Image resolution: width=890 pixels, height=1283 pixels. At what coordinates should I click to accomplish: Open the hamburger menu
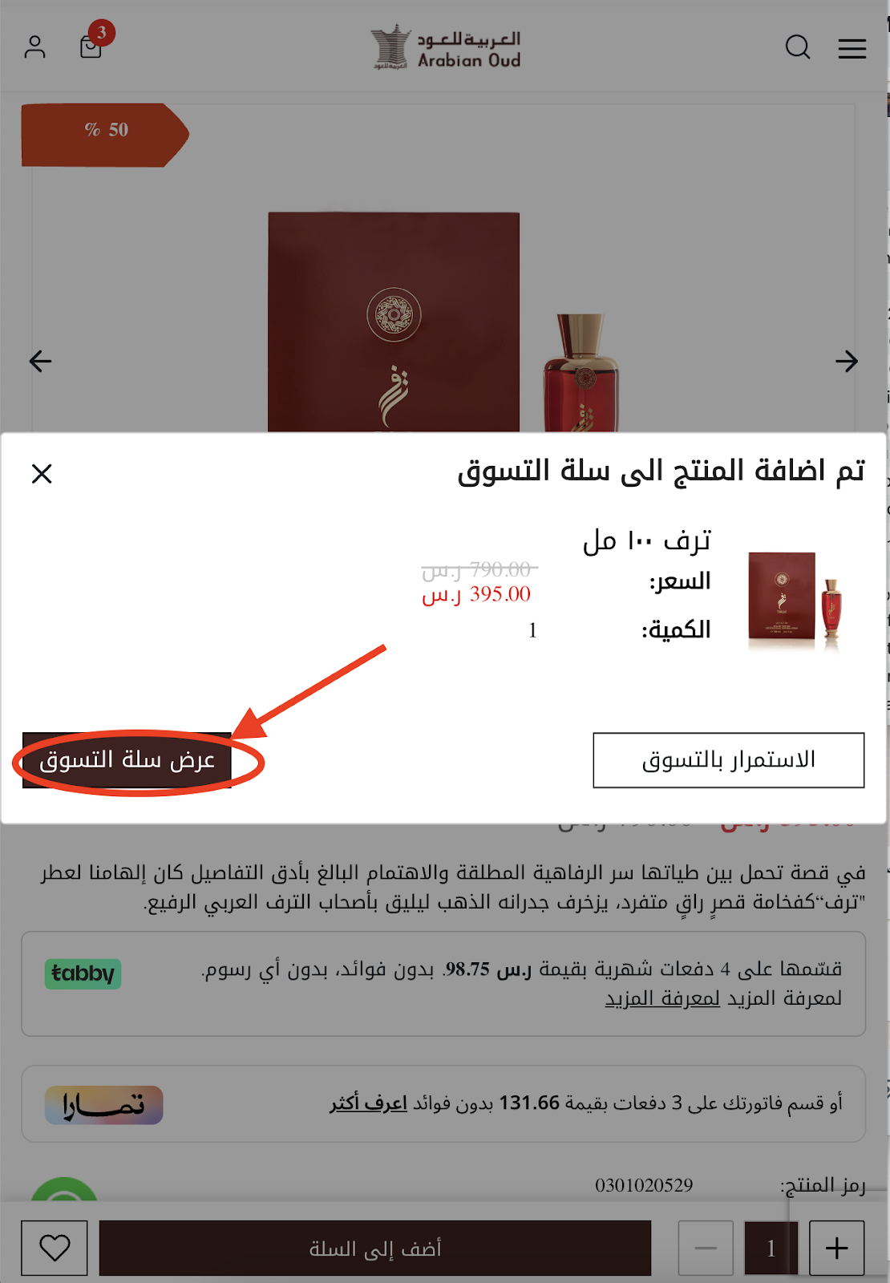[852, 49]
